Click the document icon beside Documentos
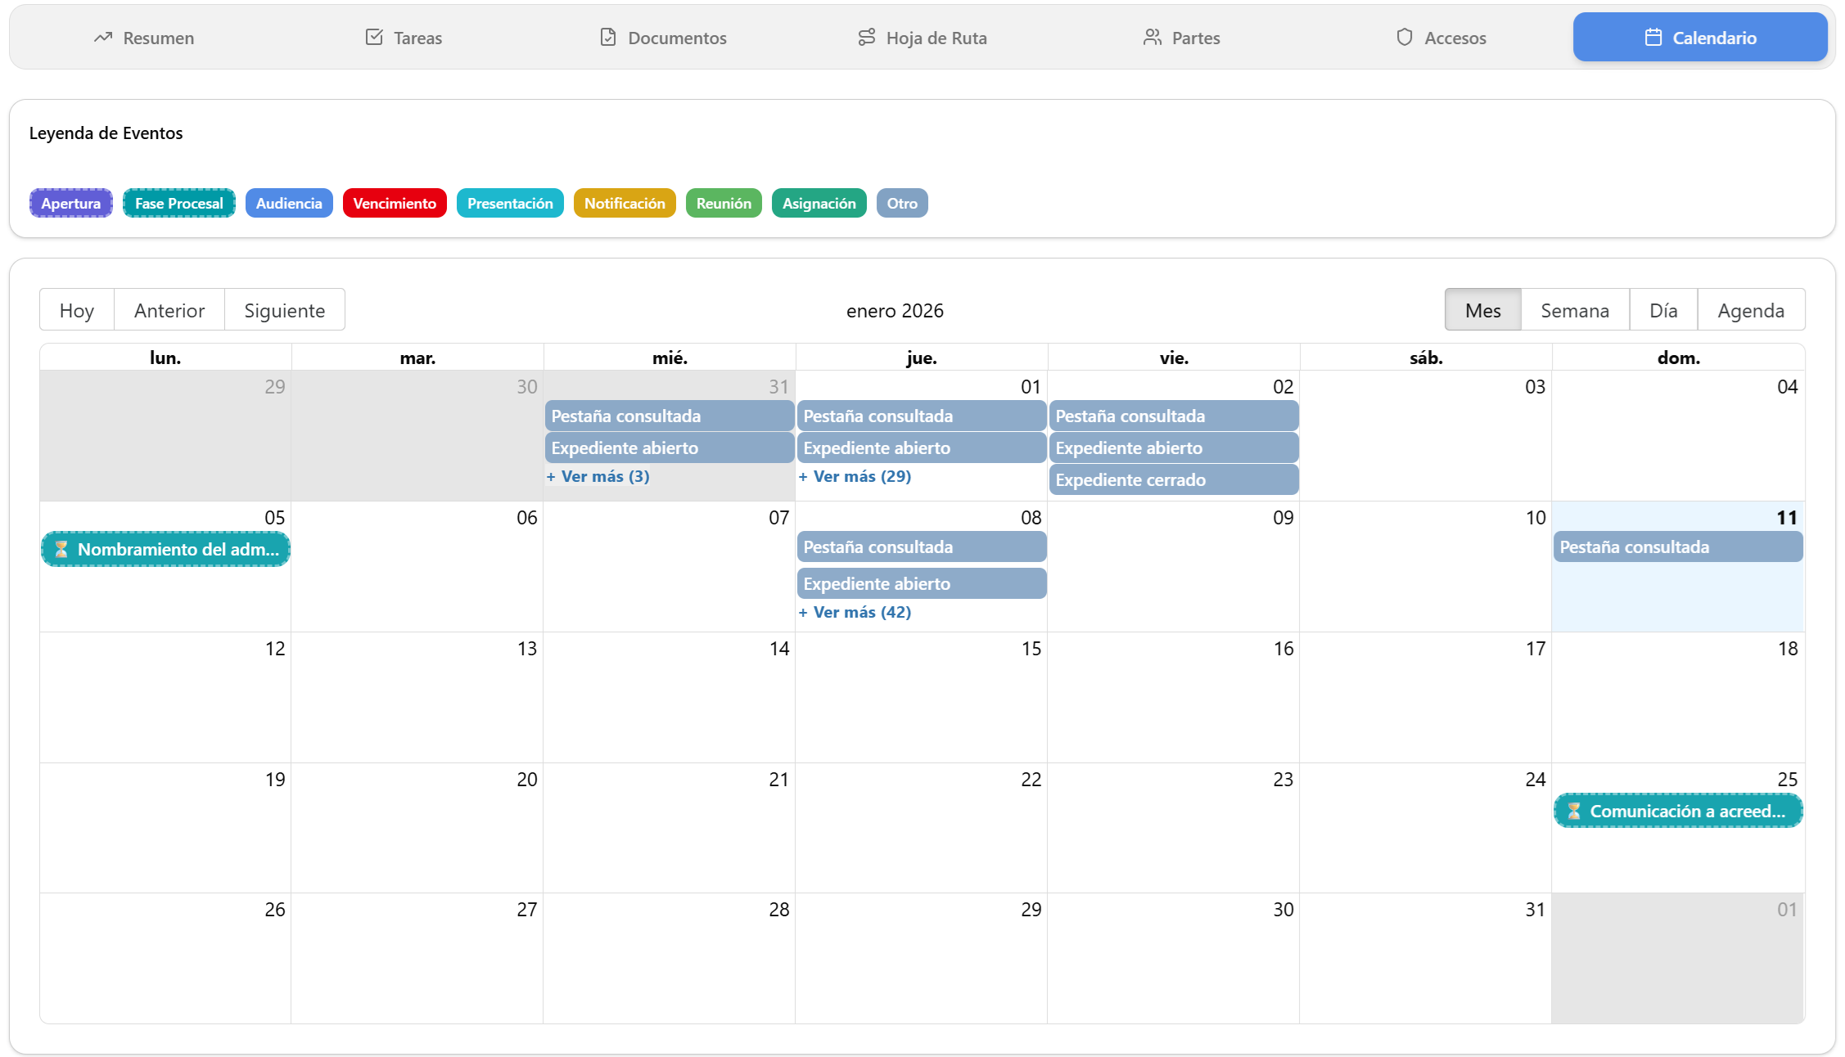Viewport: 1845px width, 1057px height. click(607, 37)
